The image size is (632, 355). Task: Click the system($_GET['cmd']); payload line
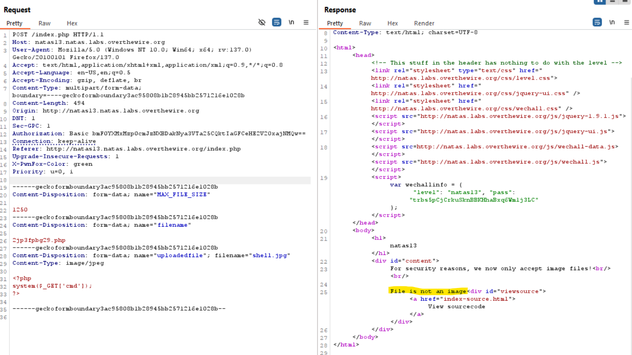coord(52,286)
